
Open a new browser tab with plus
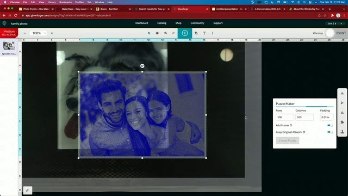pyautogui.click(x=330, y=9)
